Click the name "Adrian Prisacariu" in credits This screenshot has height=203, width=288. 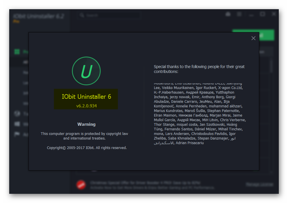tap(190, 143)
